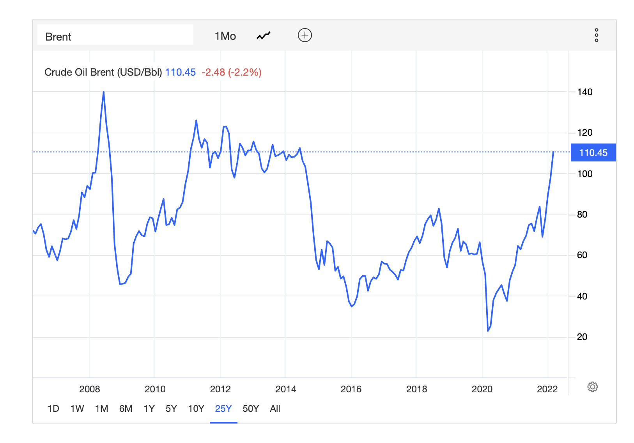
Task: Click the plus circle to add a comparison
Action: (x=305, y=35)
